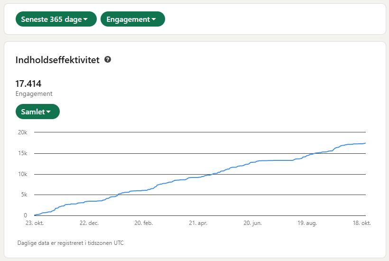Click the 23. okt. x-axis date label
389x261 pixels.
(x=34, y=223)
